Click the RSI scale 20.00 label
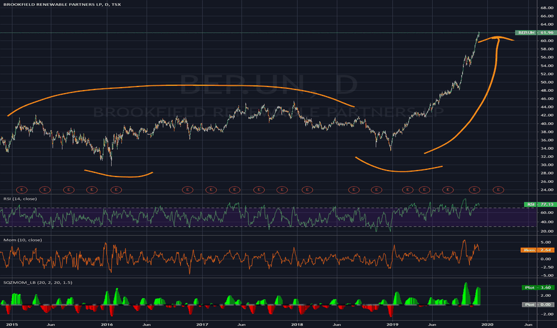This screenshot has width=557, height=328. (x=547, y=231)
